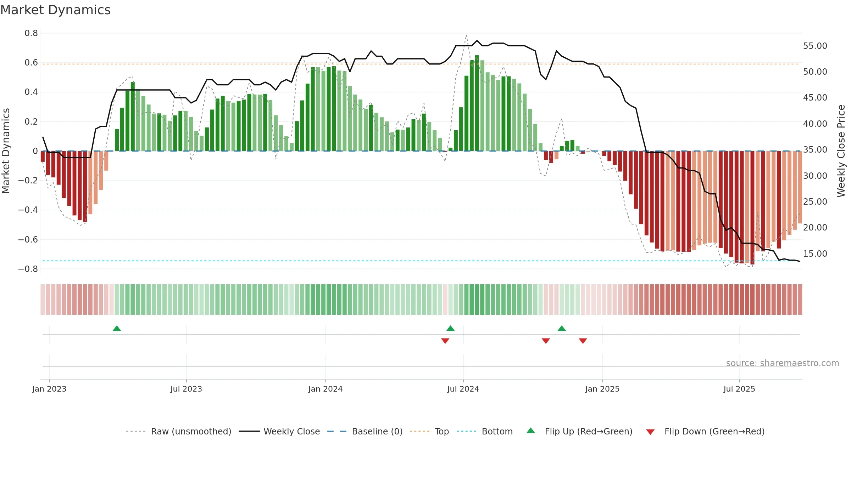
Task: Select green flip-up marker just before Jul 2024
Action: (450, 328)
